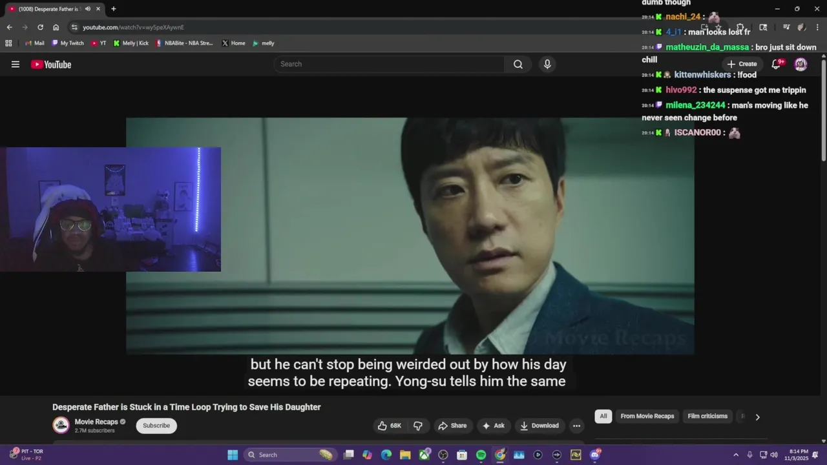The height and width of the screenshot is (465, 827).
Task: Go back with the browser back arrow
Action: (x=9, y=27)
